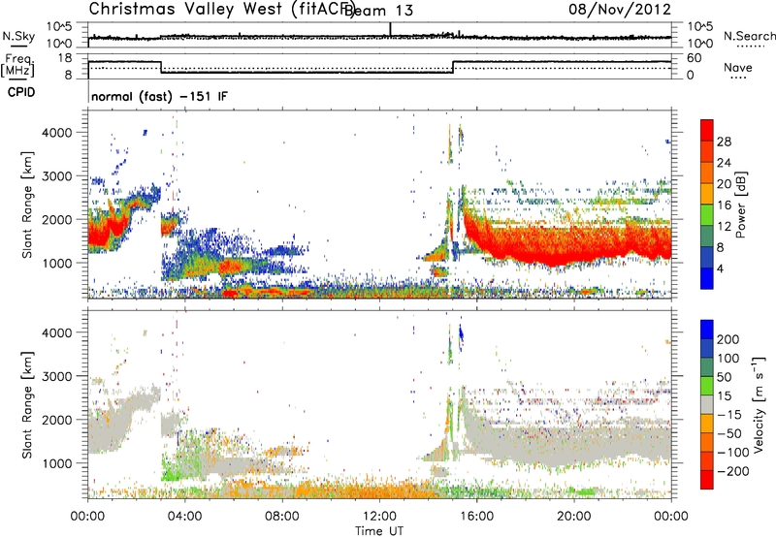776x537 pixels.
Task: Click the Velocity color bar blue top segment
Action: (707, 330)
